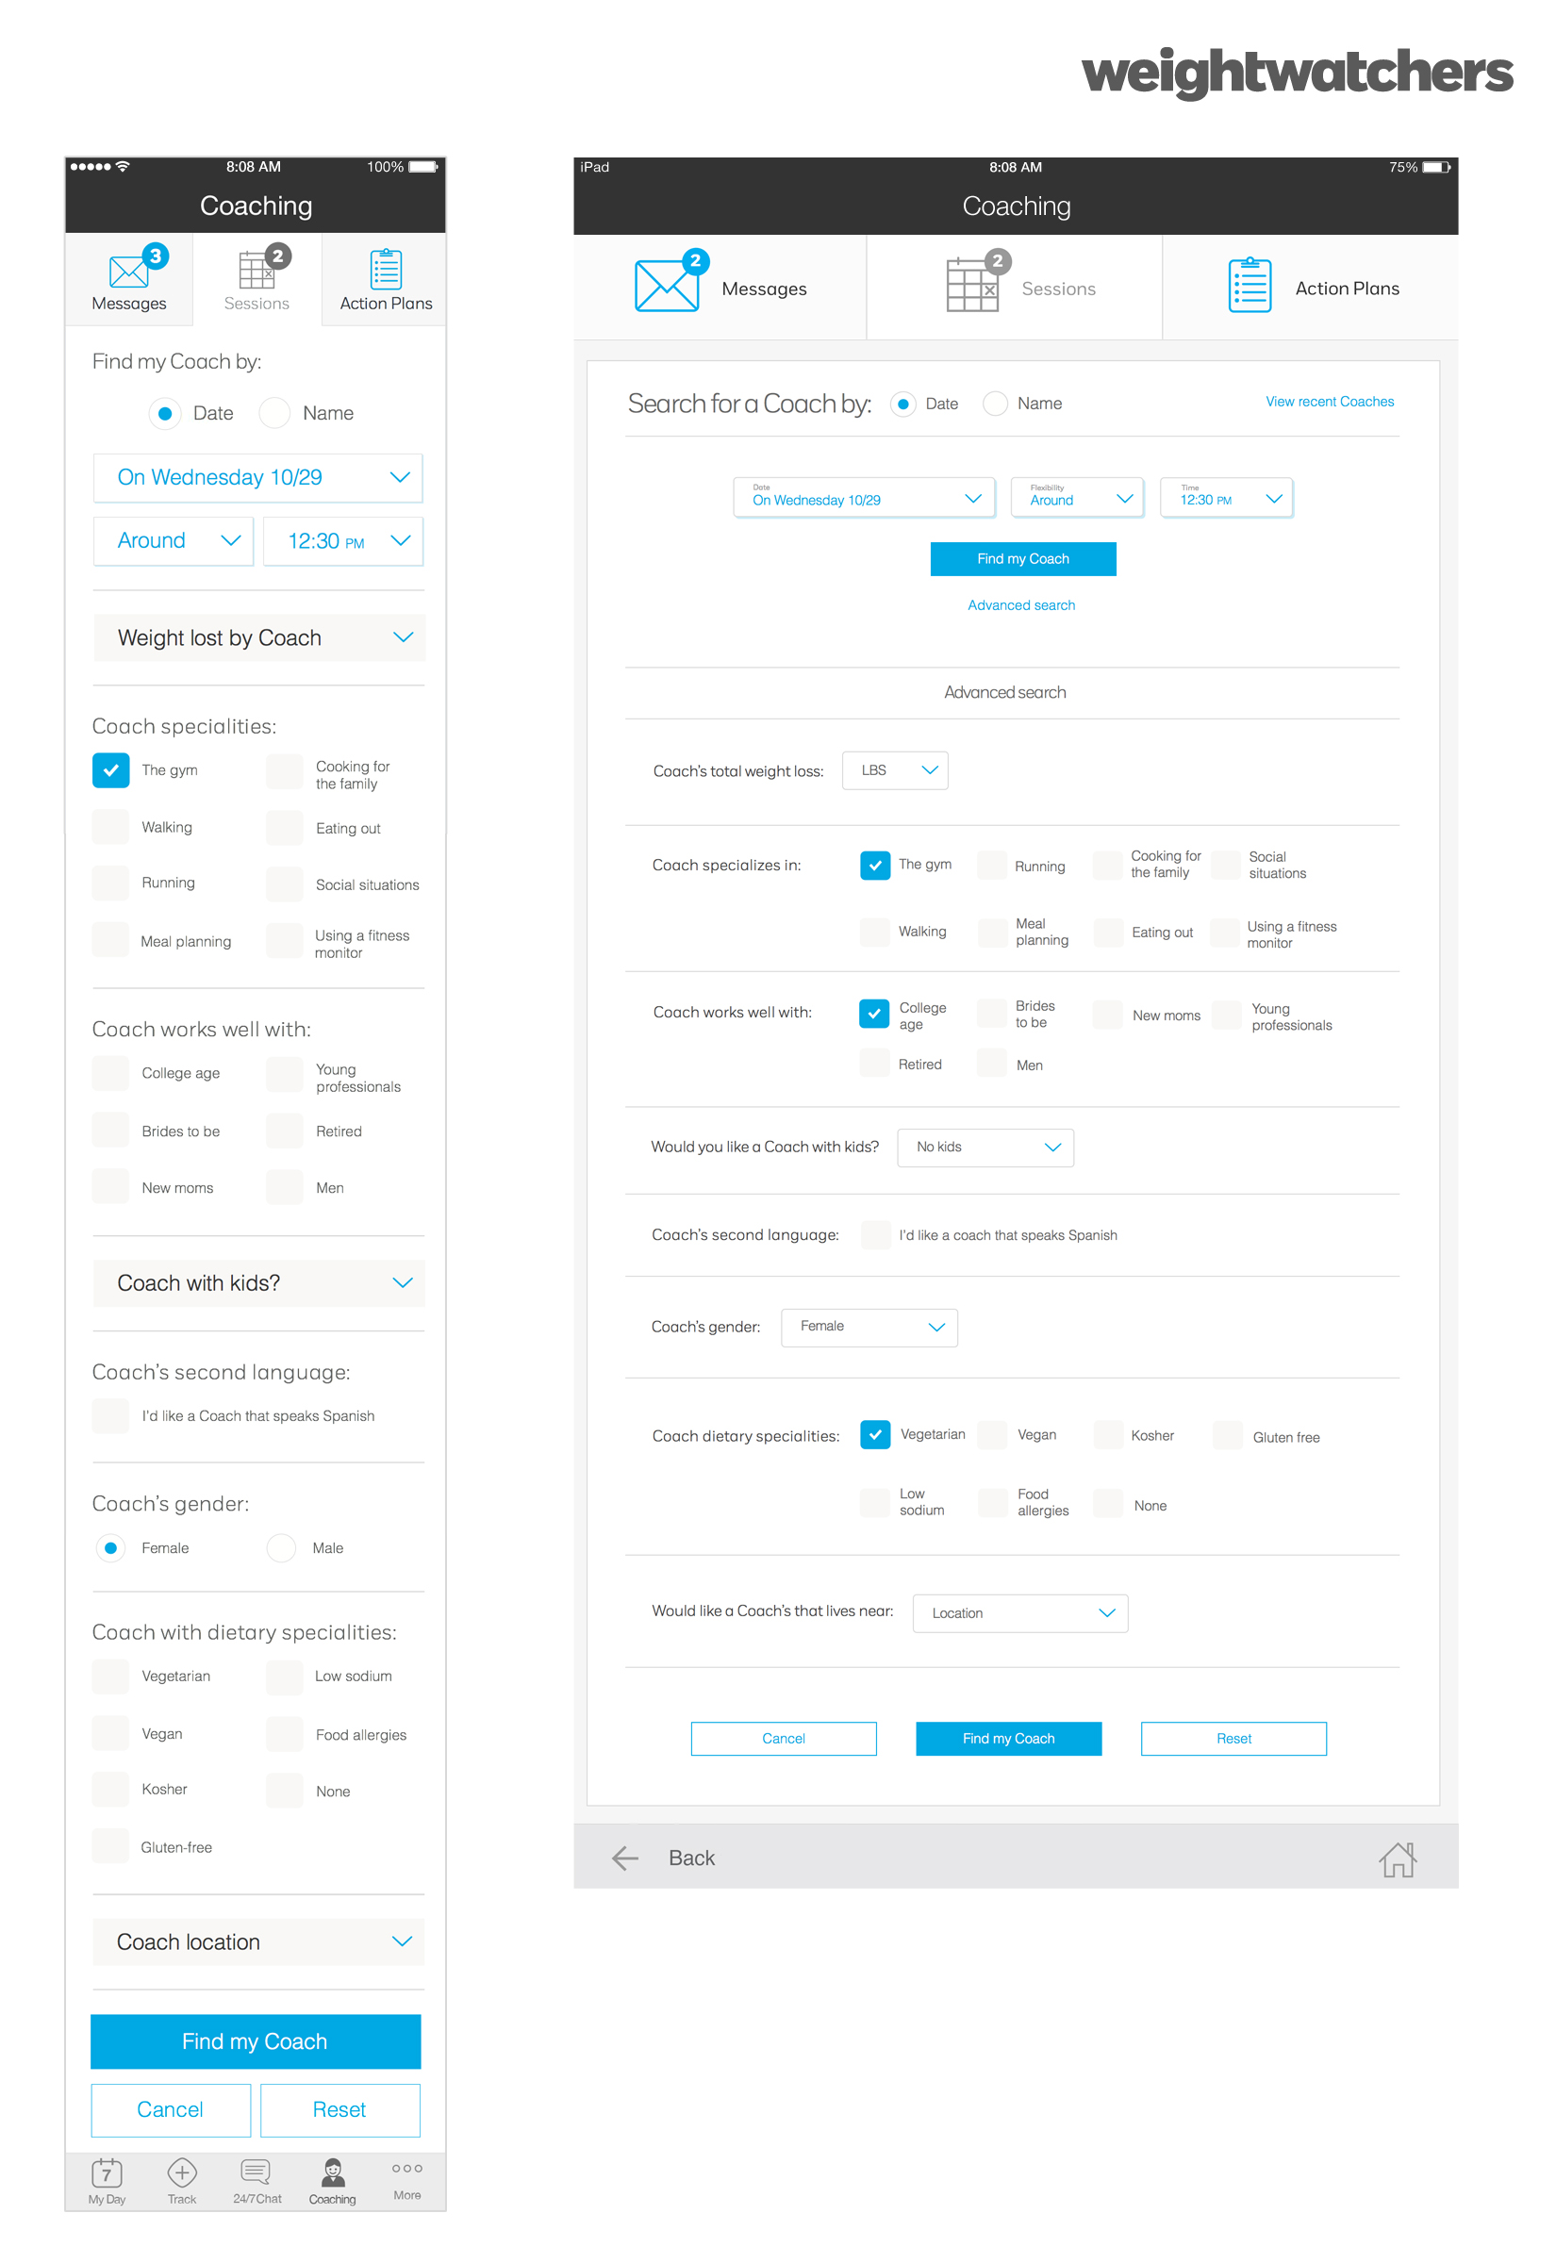Image resolution: width=1556 pixels, height=2263 pixels.
Task: Click Reset button on iPhone
Action: coord(340,2109)
